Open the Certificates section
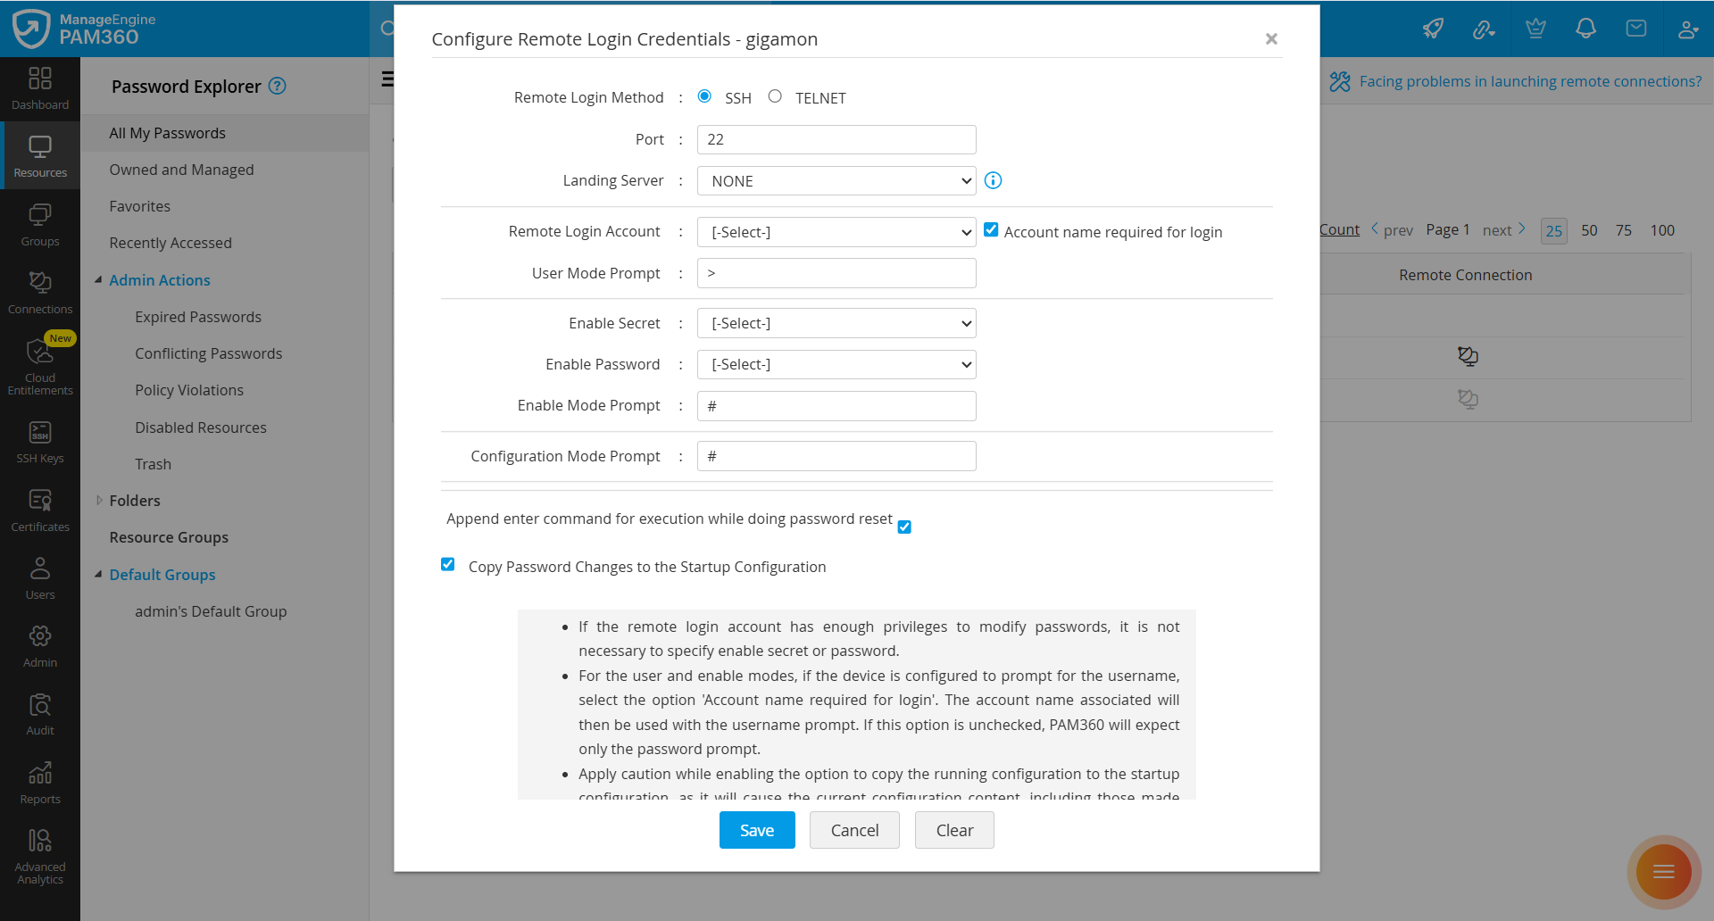1714x921 pixels. click(x=40, y=509)
